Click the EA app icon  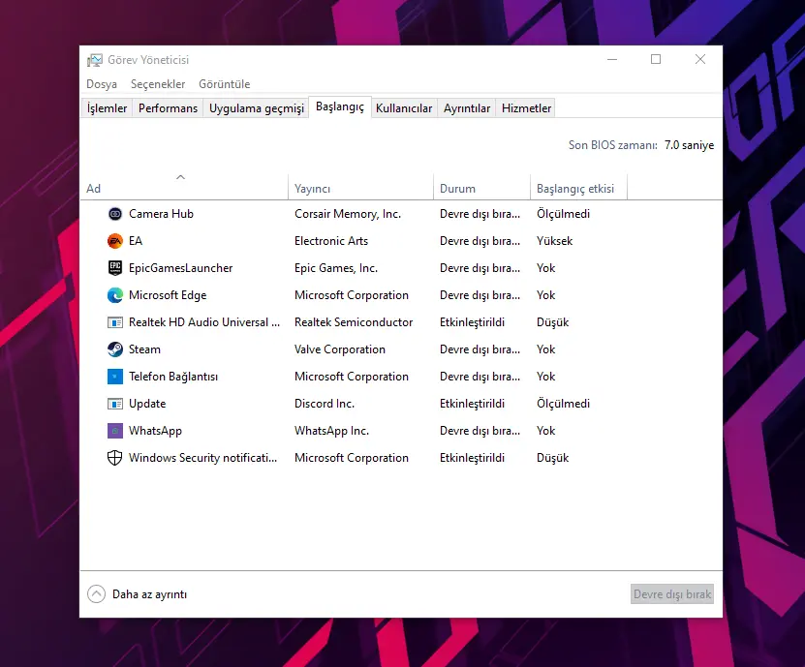115,241
